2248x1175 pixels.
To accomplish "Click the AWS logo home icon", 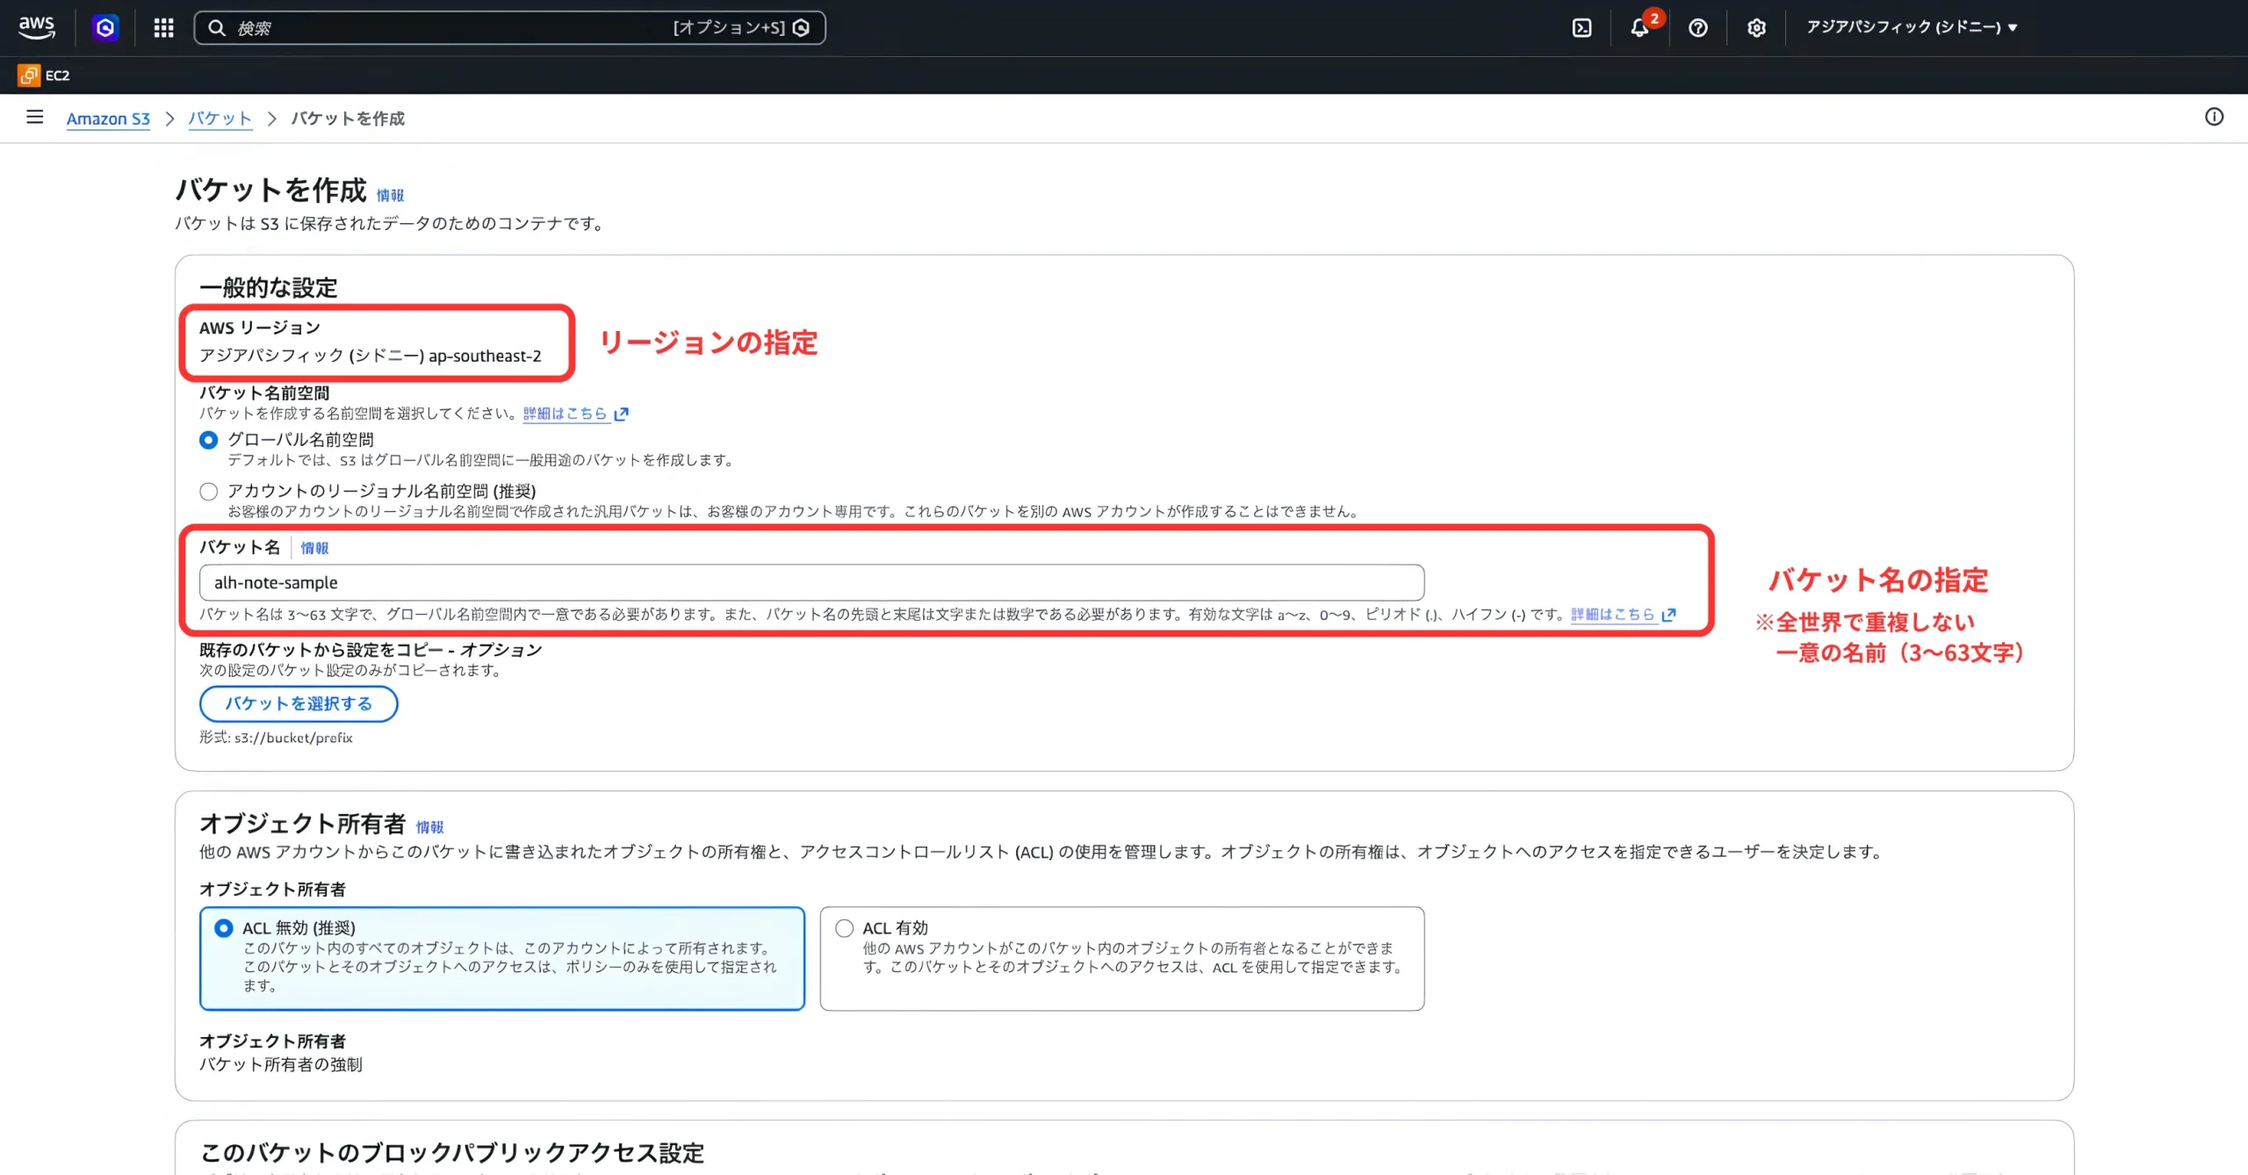I will click(x=37, y=27).
